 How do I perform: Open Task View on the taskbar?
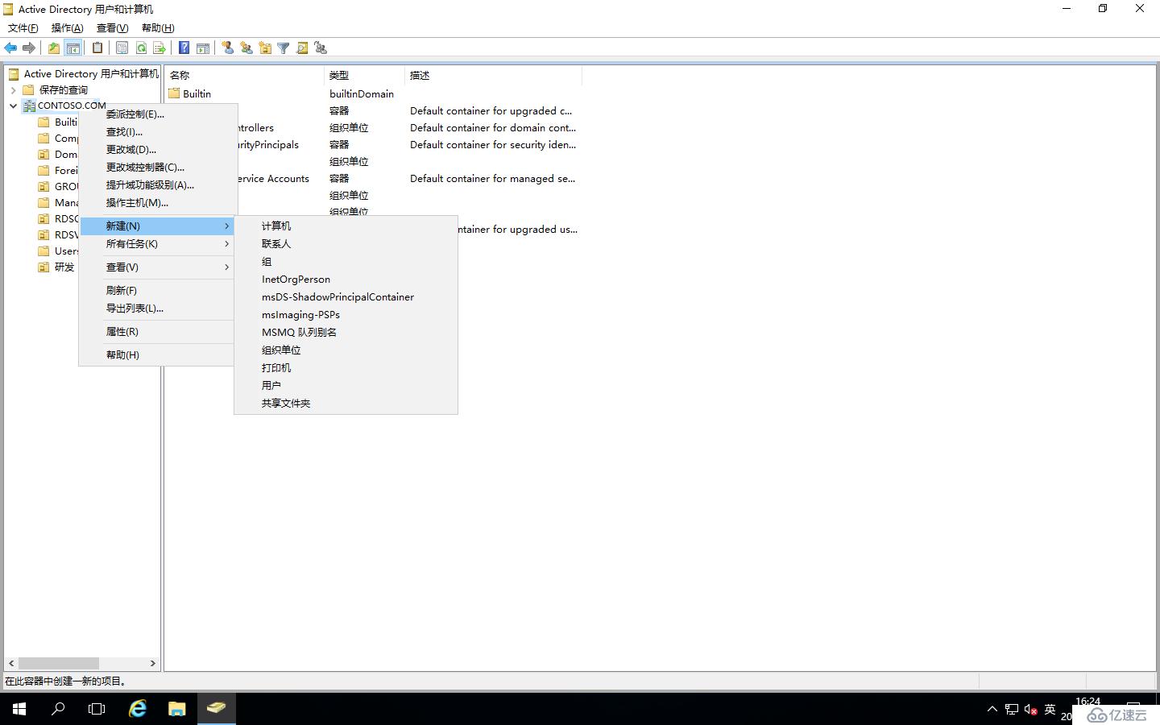pyautogui.click(x=97, y=709)
